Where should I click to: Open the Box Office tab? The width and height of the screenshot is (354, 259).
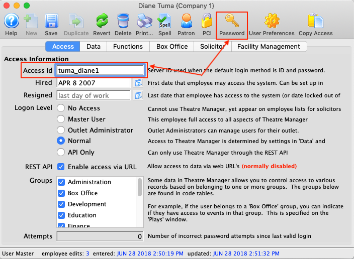click(172, 47)
